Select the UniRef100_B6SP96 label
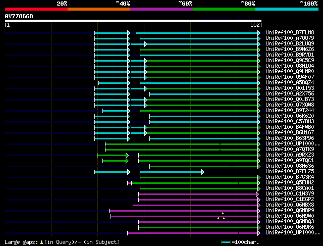 pyautogui.click(x=290, y=138)
